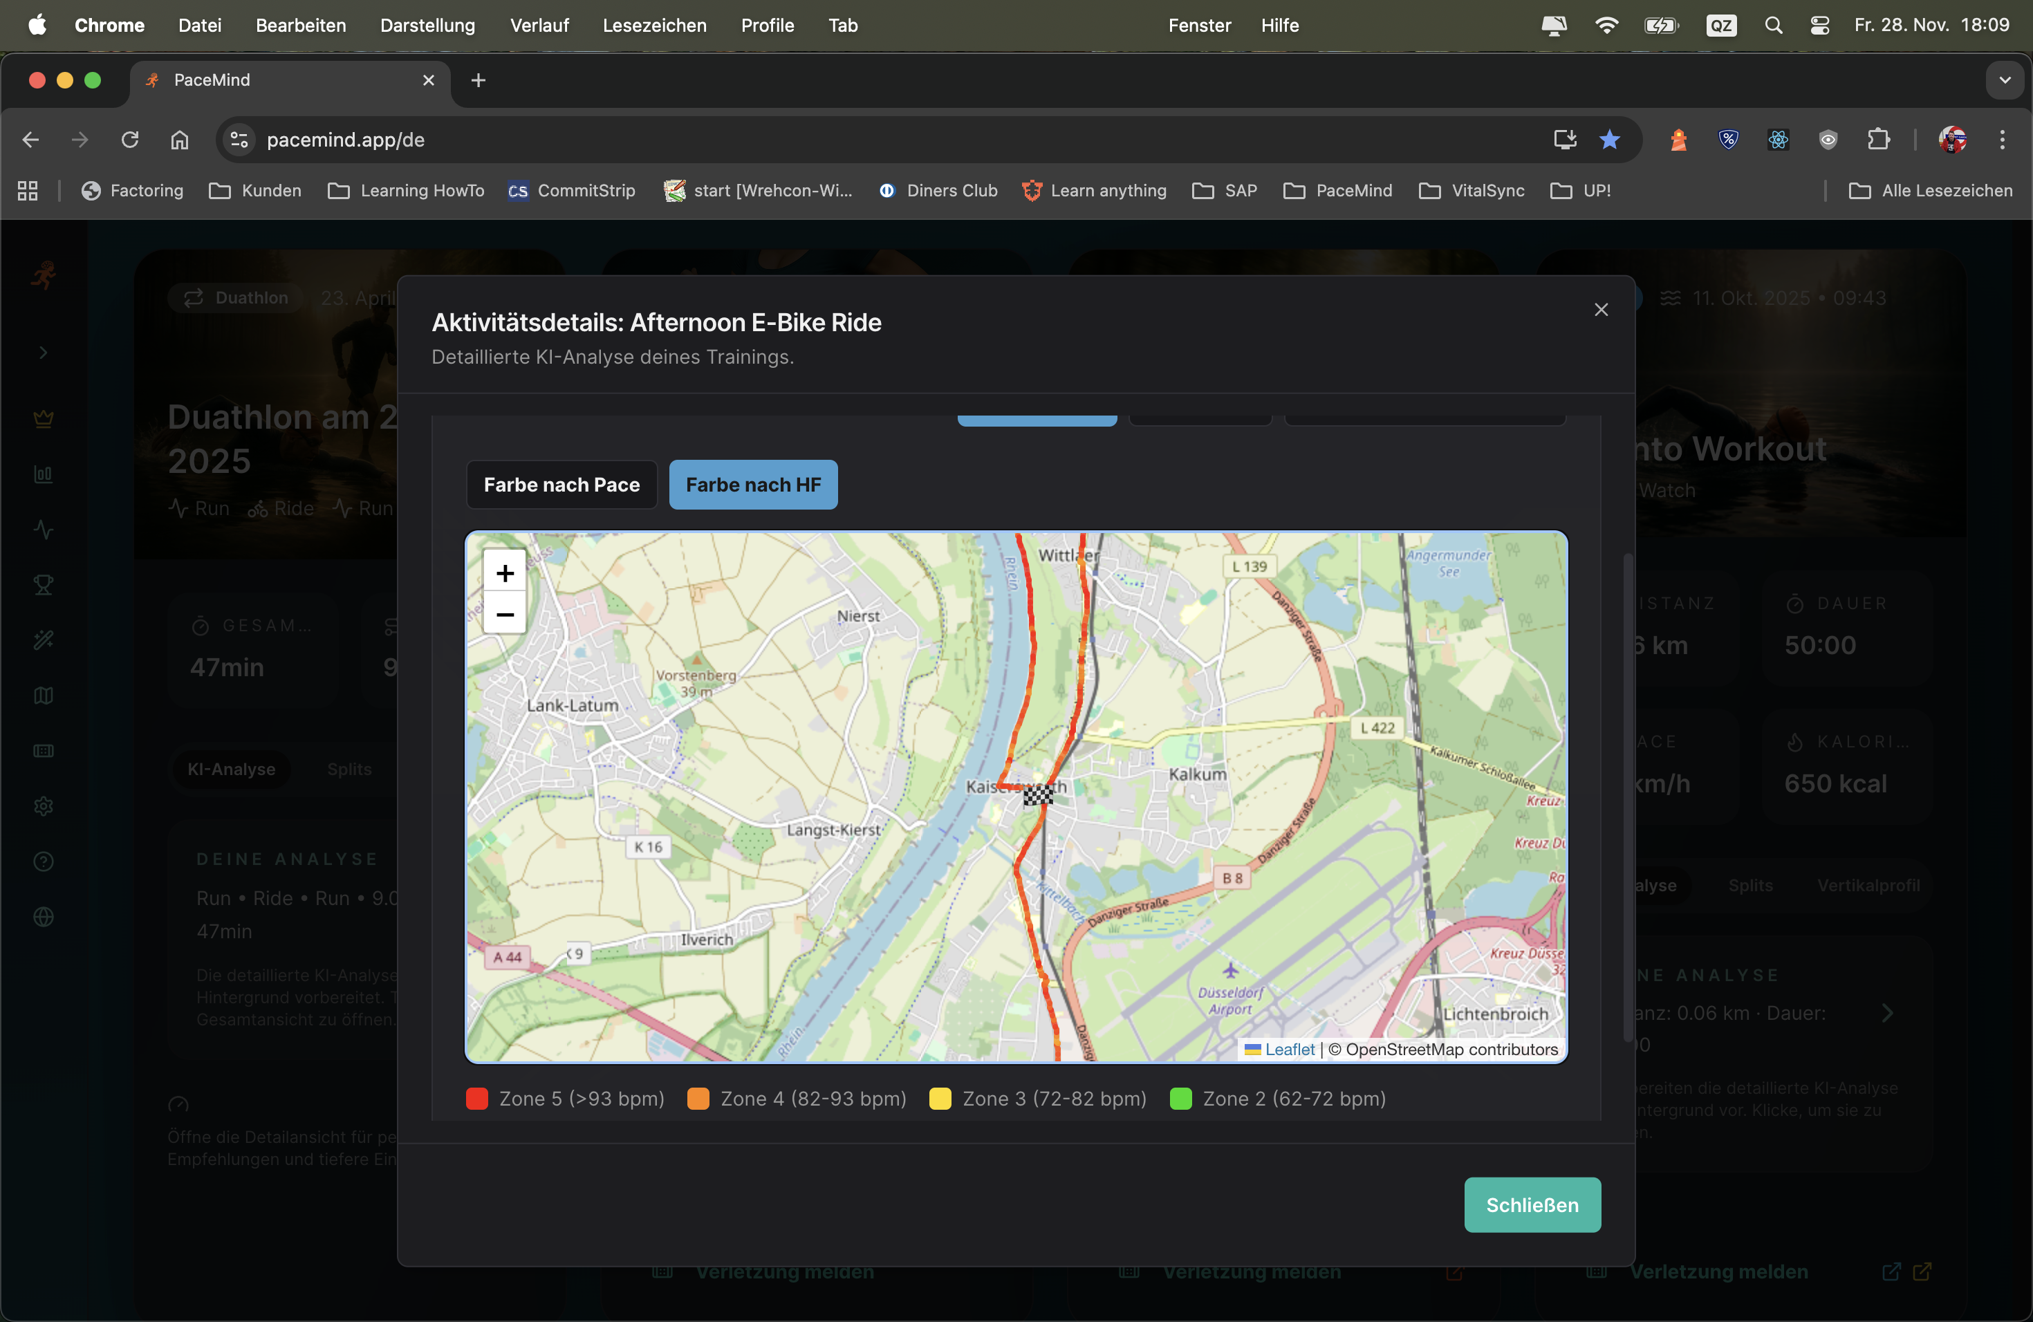Click the 'Schließen' button
This screenshot has height=1322, width=2033.
coord(1532,1205)
